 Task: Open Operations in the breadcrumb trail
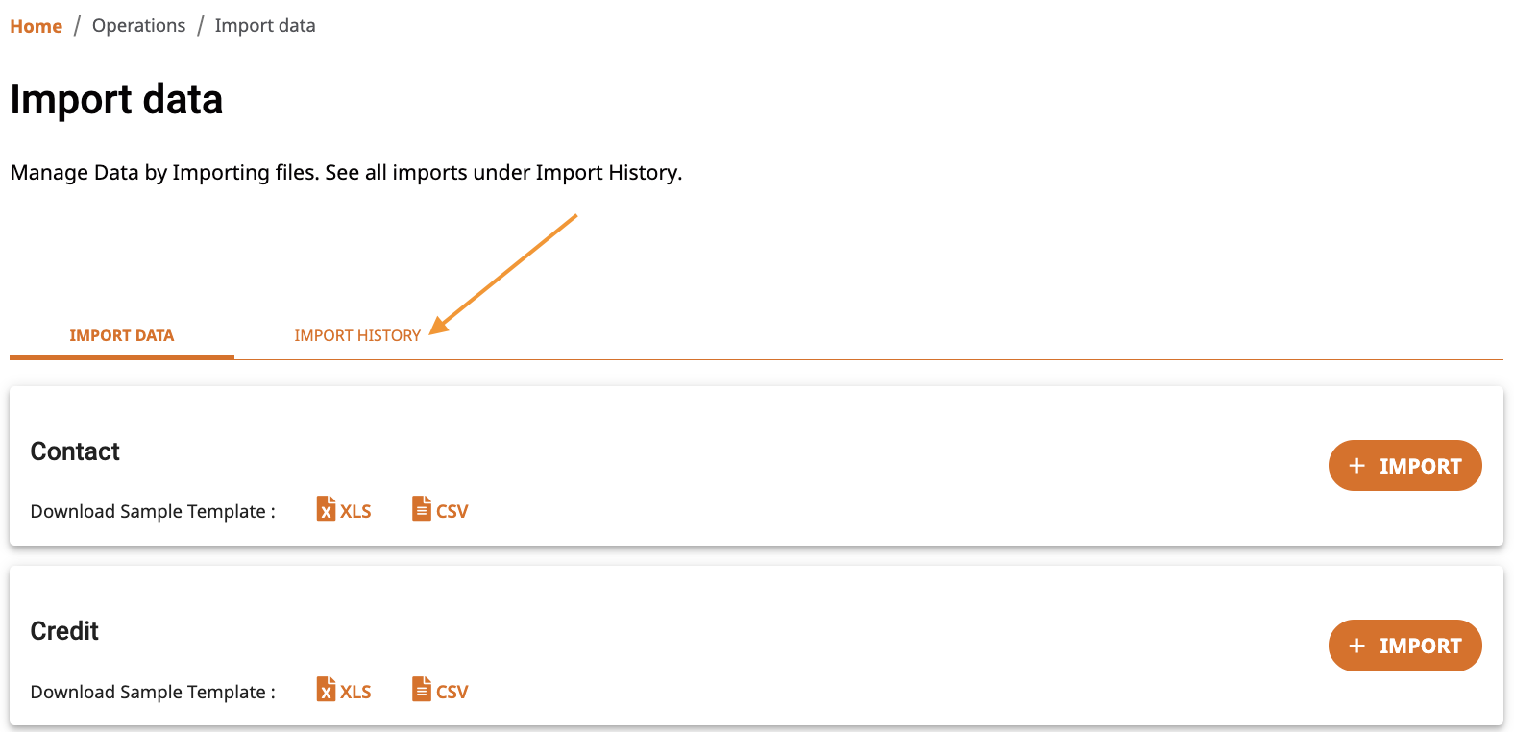[138, 26]
